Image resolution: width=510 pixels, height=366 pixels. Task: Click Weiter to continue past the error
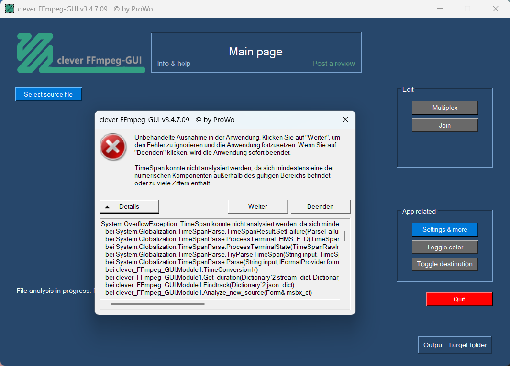(x=257, y=206)
